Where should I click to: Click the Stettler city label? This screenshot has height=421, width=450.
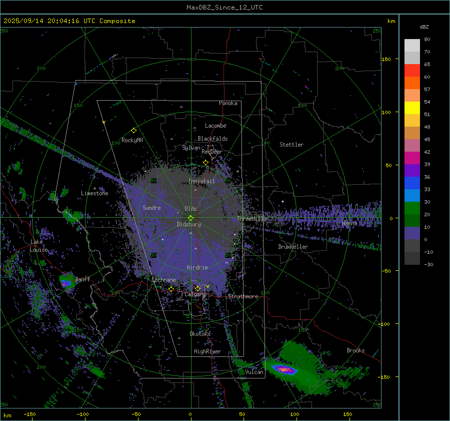click(291, 145)
